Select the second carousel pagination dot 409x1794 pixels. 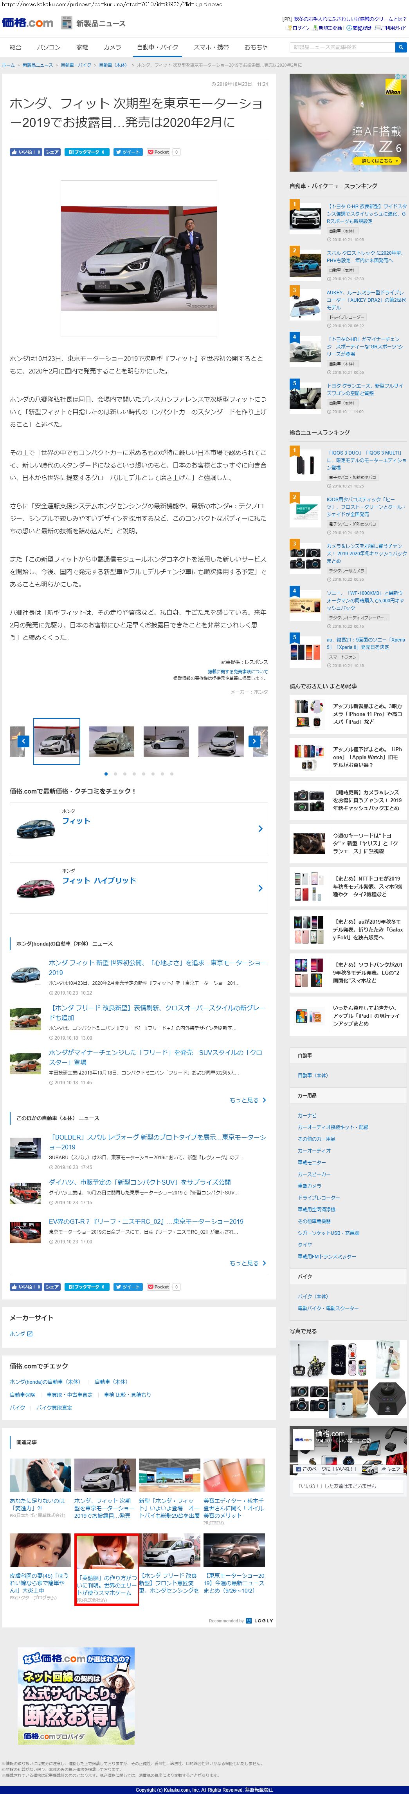115,774
